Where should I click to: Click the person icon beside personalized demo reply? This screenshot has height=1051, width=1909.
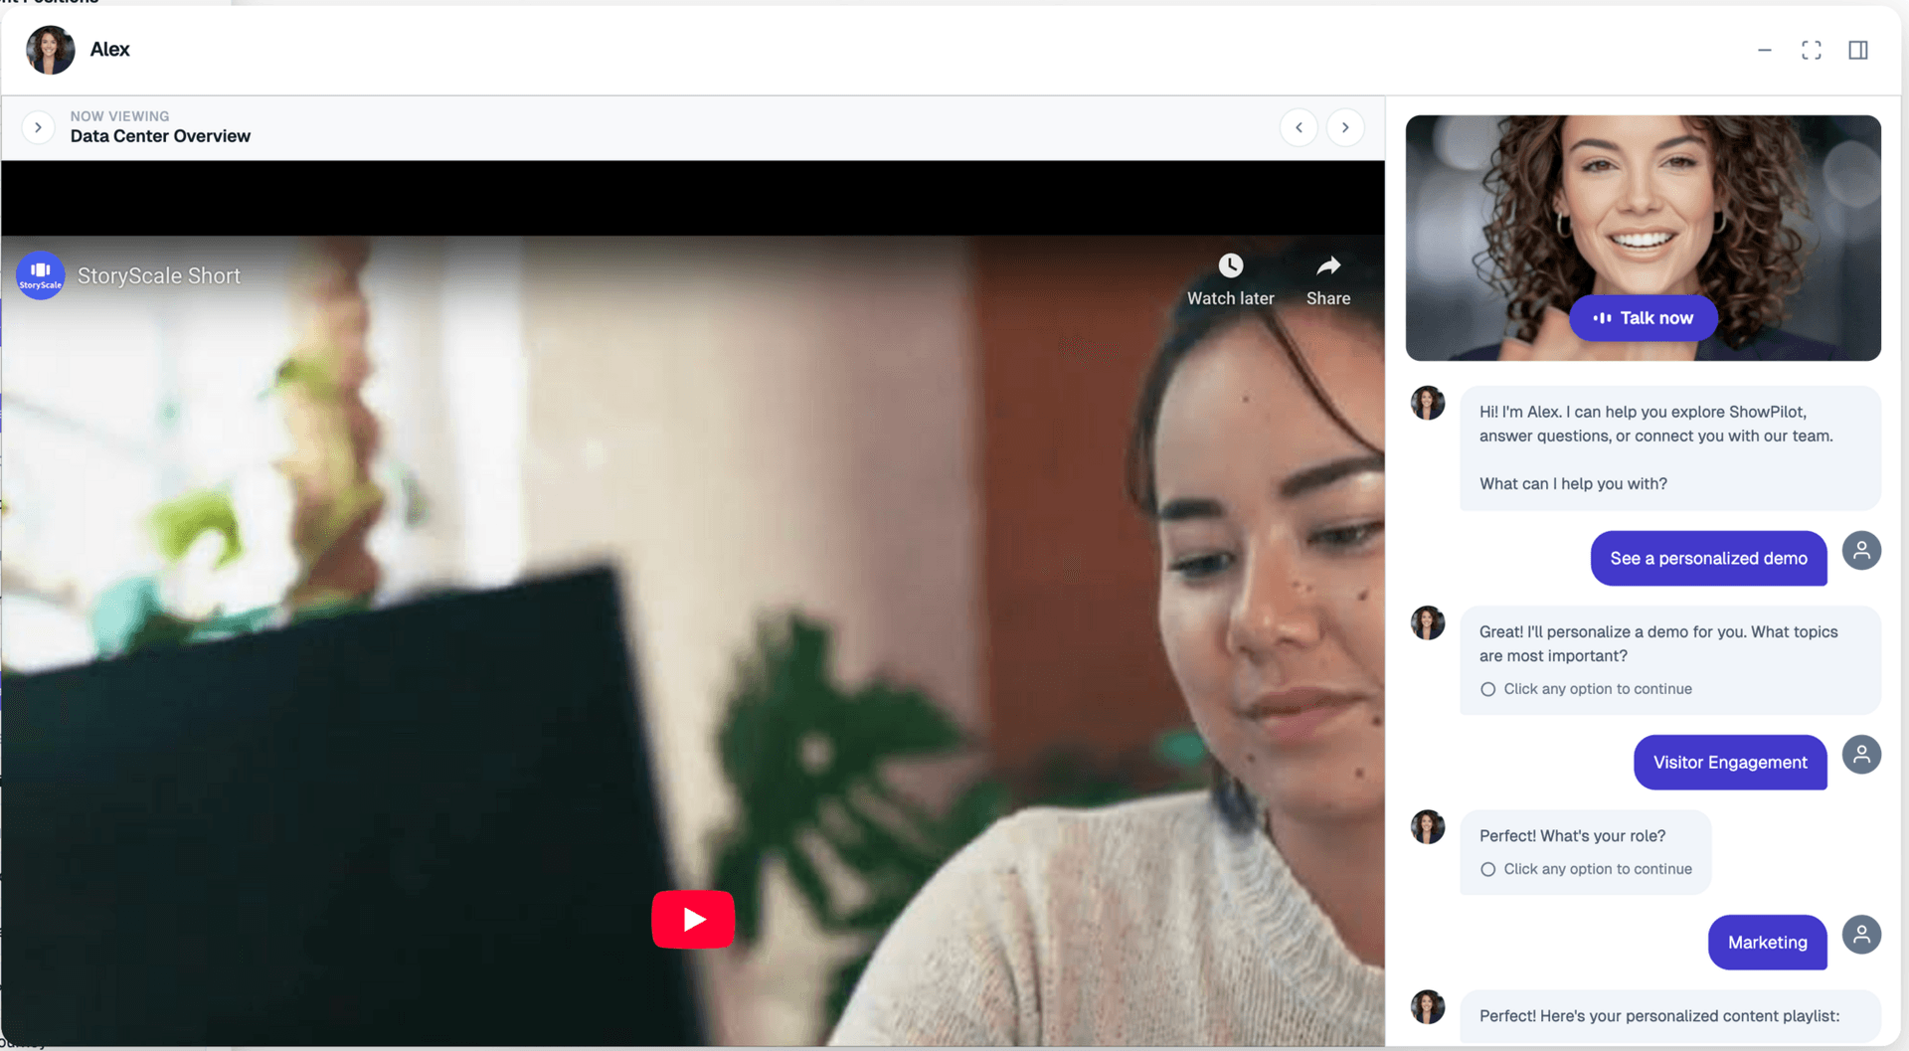point(1862,550)
